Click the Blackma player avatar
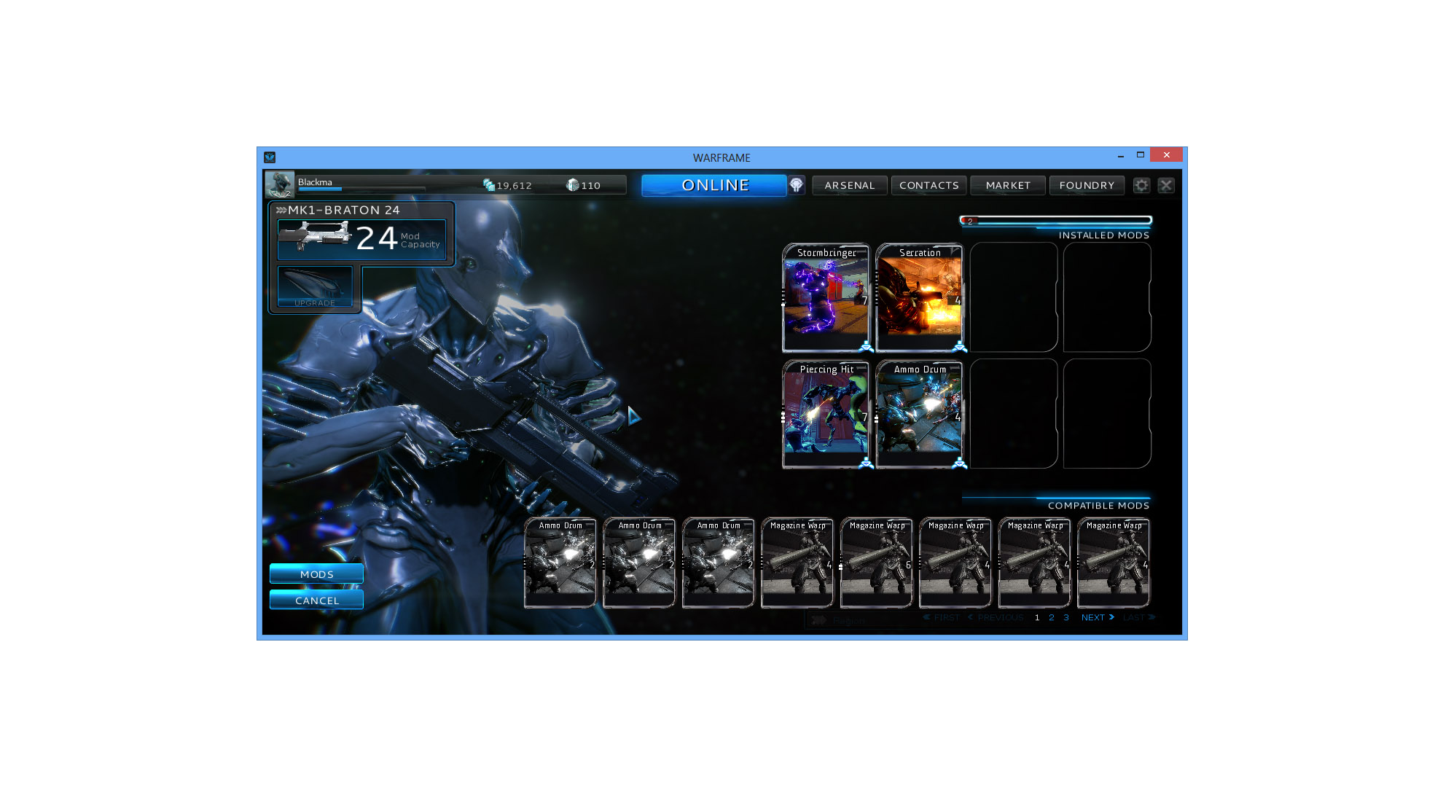The height and width of the screenshot is (787, 1443). (279, 184)
